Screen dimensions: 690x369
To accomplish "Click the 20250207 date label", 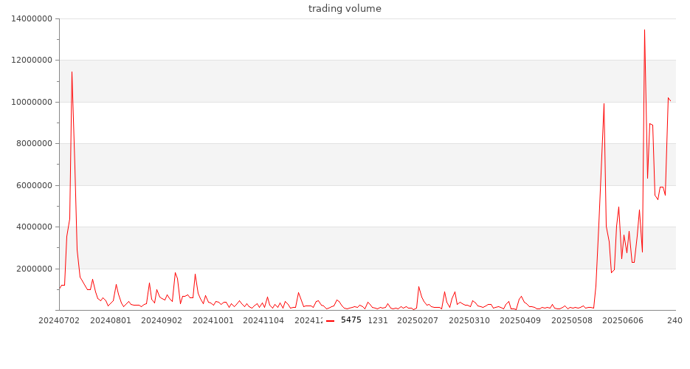I will pyautogui.click(x=418, y=320).
